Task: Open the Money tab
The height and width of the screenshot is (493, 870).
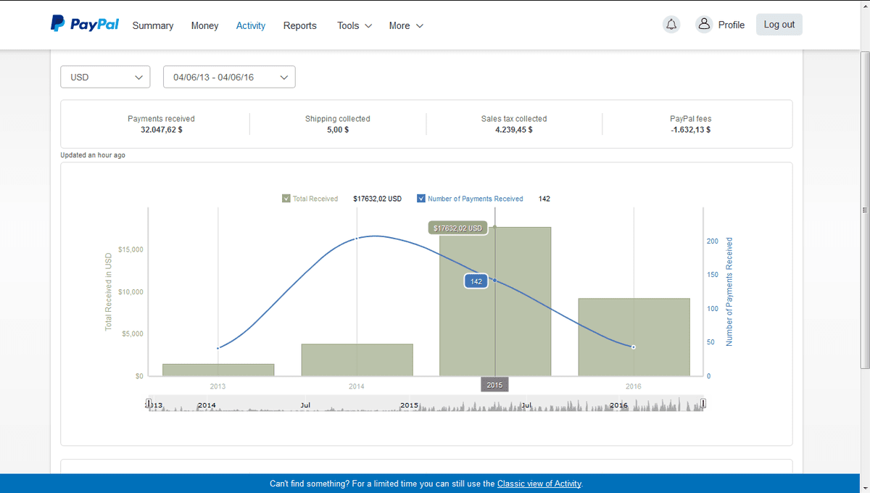Action: coord(204,25)
